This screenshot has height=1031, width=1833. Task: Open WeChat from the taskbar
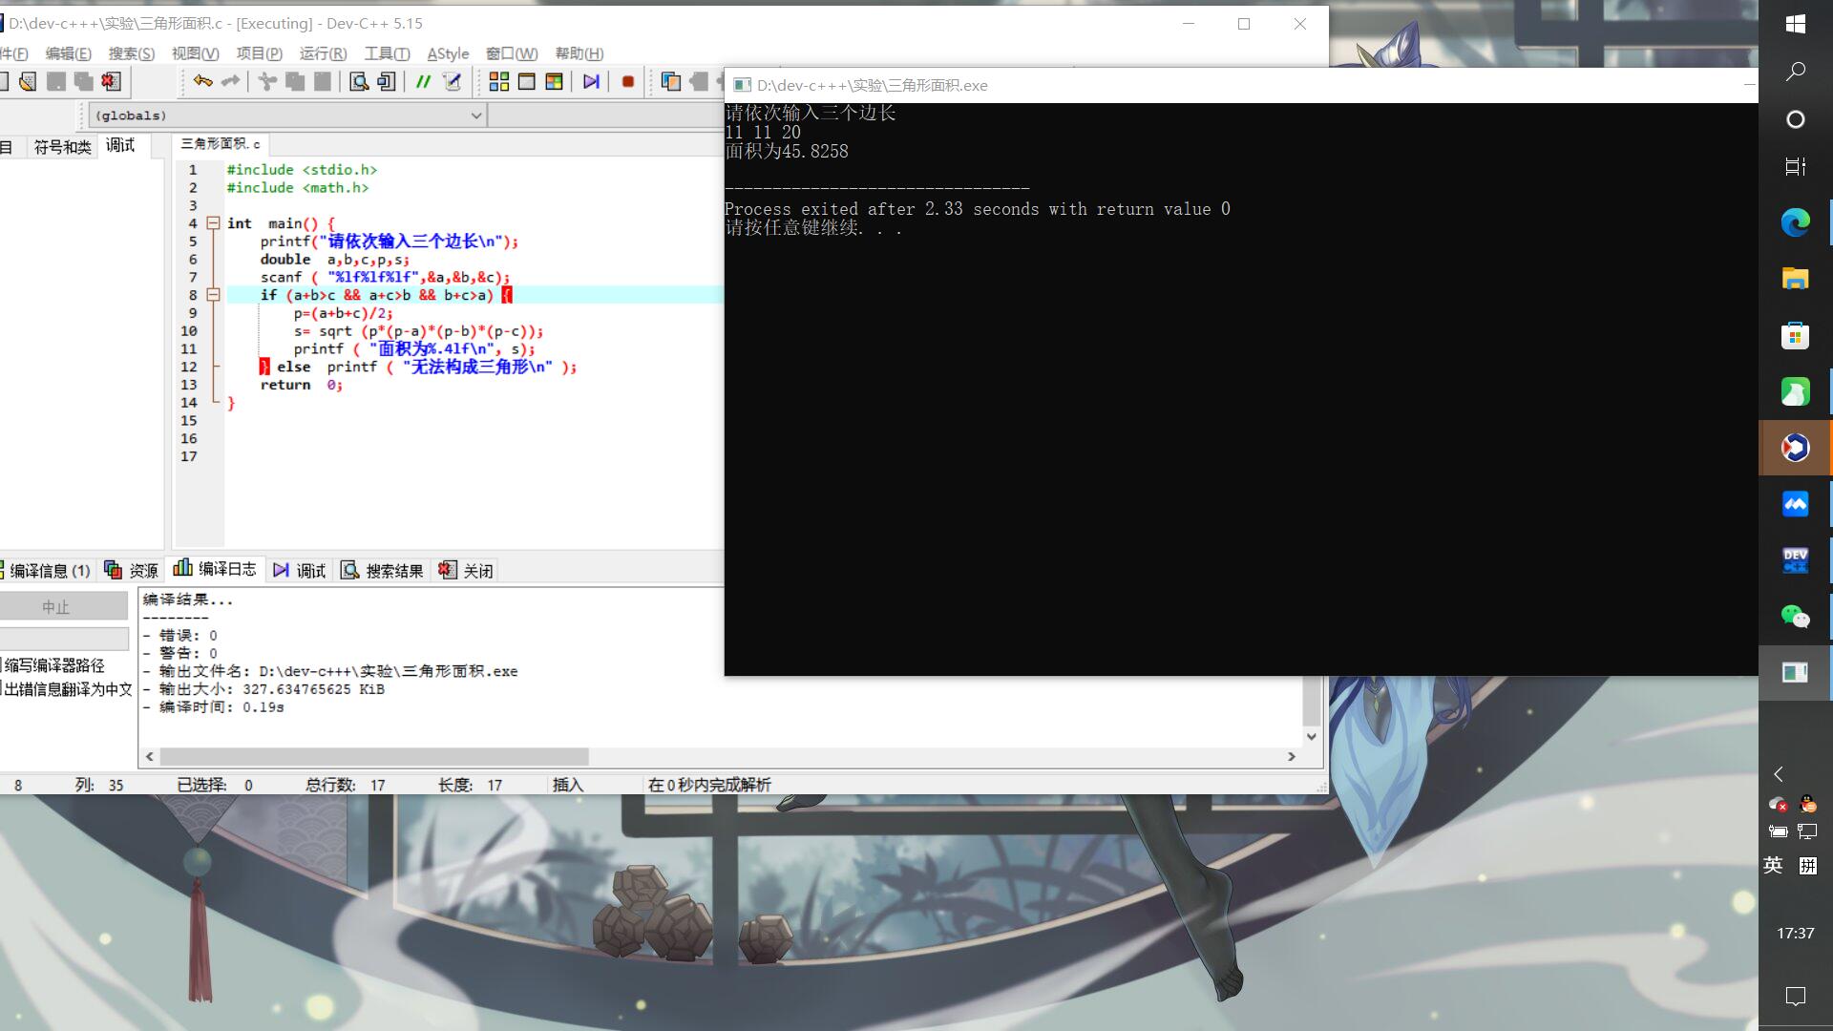click(1795, 617)
